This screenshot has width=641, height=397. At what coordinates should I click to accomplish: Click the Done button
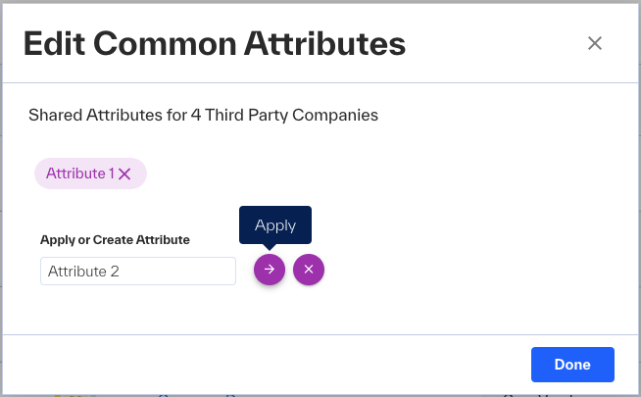572,365
